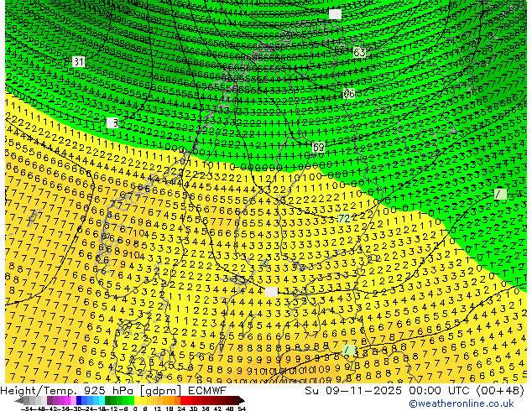Click the yellow 0 swatch on the temperature scale
532x411 pixels.
tap(138, 400)
